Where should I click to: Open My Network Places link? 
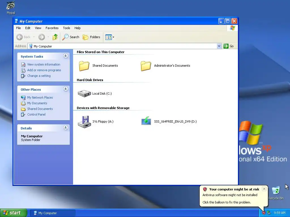pos(40,97)
